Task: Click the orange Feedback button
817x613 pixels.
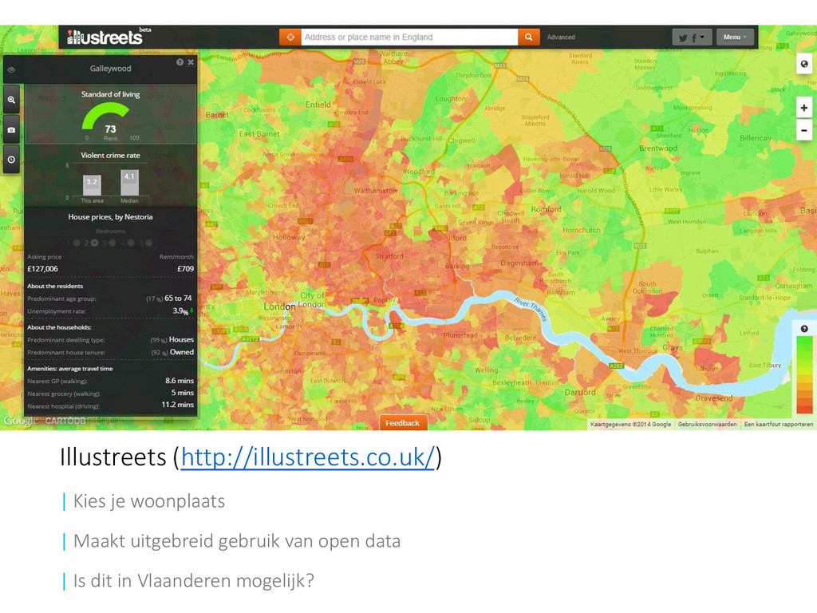Action: point(403,423)
